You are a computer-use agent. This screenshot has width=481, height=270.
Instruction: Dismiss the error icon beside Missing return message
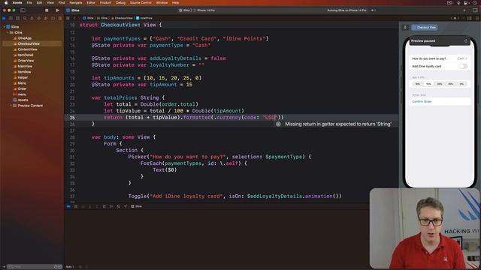click(278, 124)
